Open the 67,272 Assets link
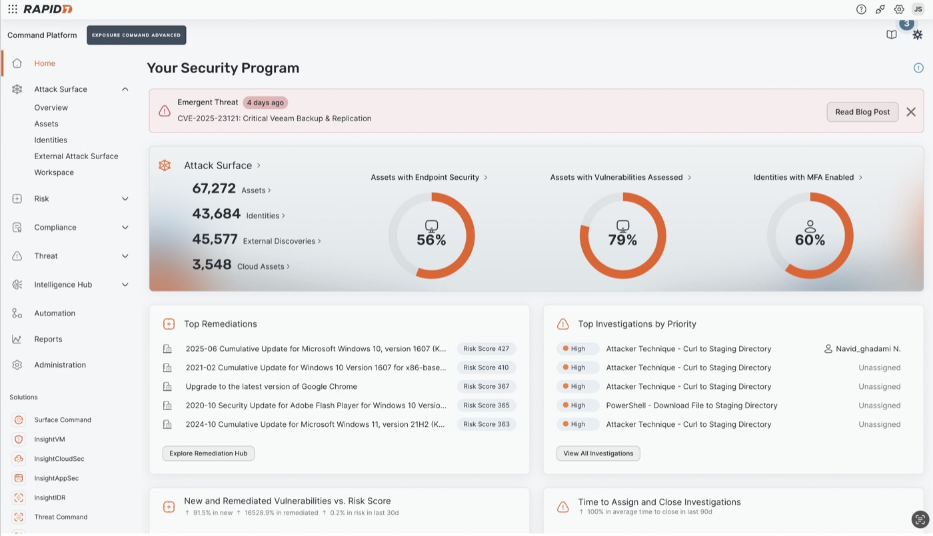The width and height of the screenshot is (933, 536). click(x=231, y=189)
